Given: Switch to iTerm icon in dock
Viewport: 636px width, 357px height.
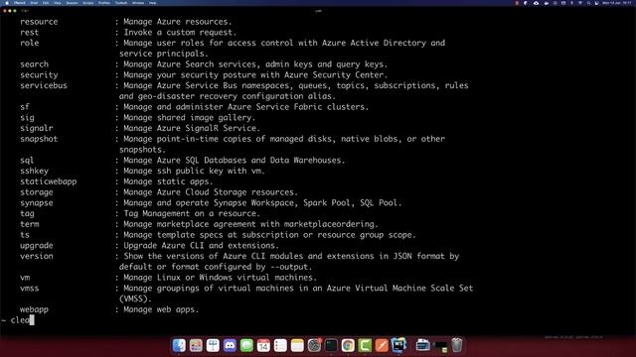Looking at the screenshot, I should coord(331,345).
